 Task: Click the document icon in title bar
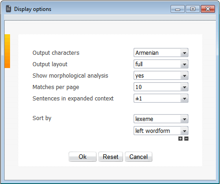tap(9, 9)
